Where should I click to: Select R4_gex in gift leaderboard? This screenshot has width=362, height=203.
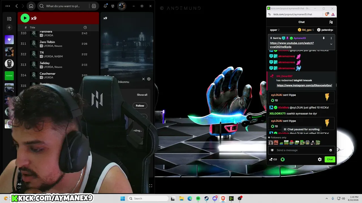click(306, 30)
